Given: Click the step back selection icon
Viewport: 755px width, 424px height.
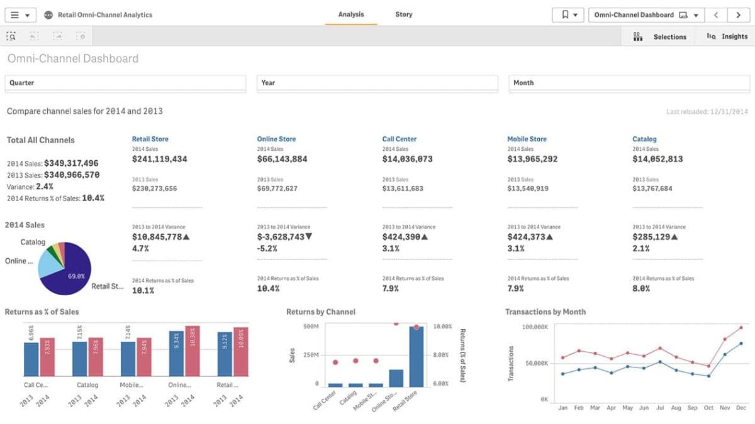Looking at the screenshot, I should tap(35, 36).
